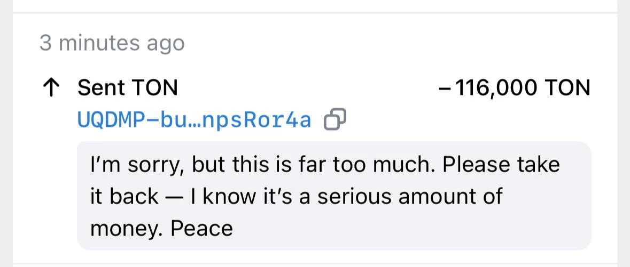Viewport: 630px width, 267px height.
Task: Click the word "Sent" in the title
Action: tap(100, 87)
